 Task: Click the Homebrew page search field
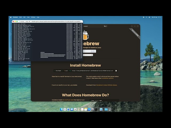click(x=90, y=51)
